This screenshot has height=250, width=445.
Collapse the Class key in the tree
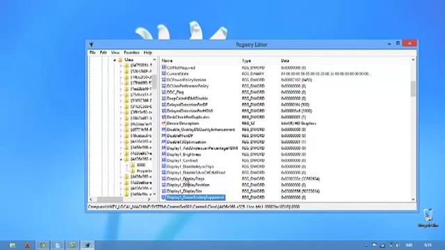click(115, 60)
